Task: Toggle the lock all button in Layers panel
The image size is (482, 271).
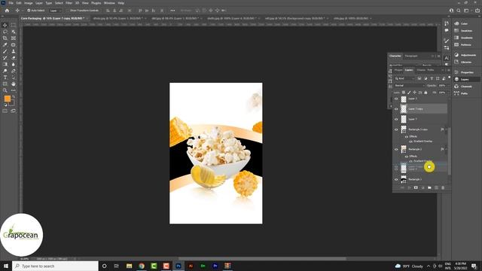Action: click(426, 93)
